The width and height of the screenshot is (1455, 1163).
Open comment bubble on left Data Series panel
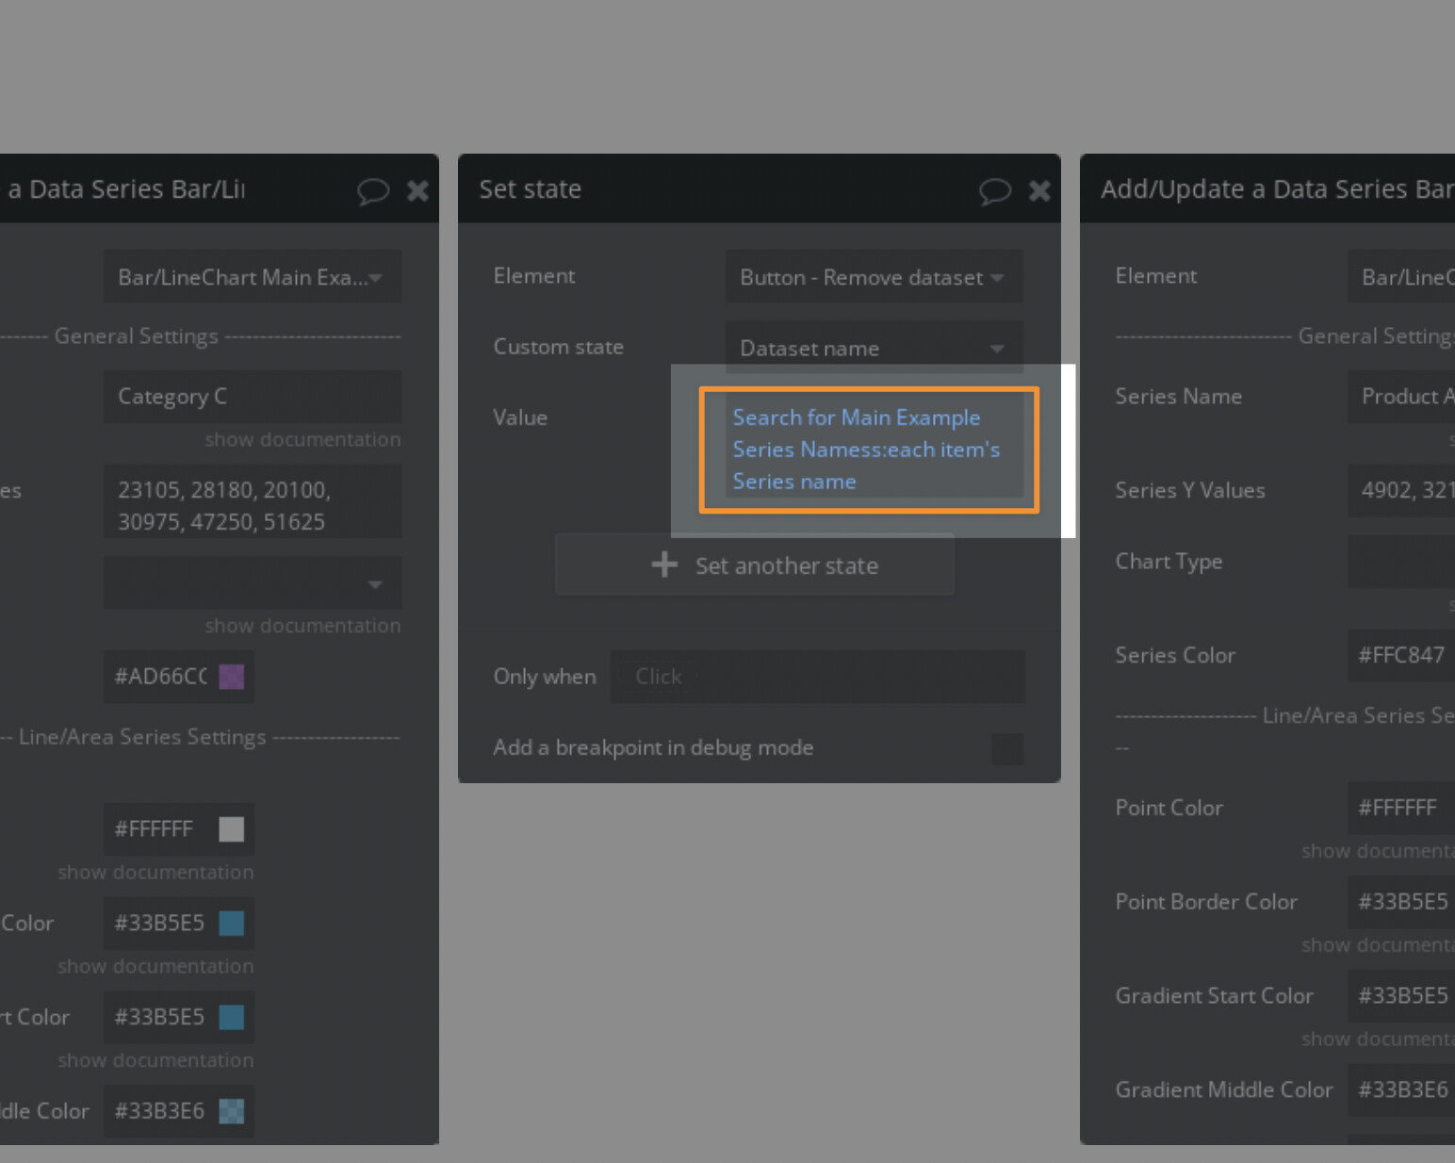(372, 191)
